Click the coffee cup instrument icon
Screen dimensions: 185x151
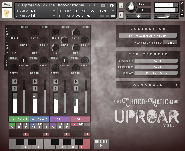point(7,13)
